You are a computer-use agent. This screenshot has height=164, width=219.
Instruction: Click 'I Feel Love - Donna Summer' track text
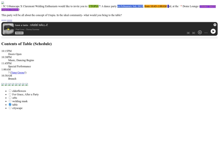[27, 30]
